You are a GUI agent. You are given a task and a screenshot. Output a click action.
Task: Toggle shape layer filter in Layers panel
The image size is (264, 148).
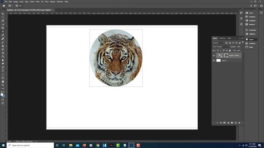point(236,43)
